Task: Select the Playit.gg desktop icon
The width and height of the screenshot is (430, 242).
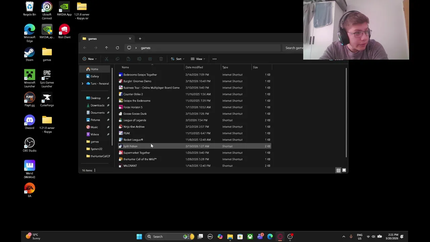Action: [x=30, y=99]
